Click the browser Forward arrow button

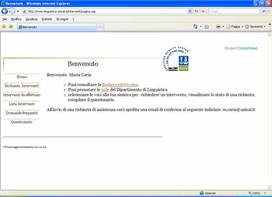(x=12, y=12)
